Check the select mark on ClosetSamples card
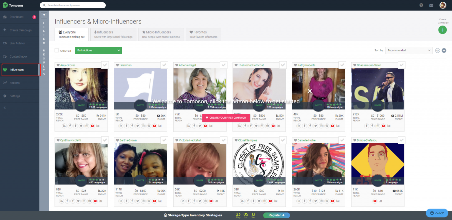 point(283,140)
